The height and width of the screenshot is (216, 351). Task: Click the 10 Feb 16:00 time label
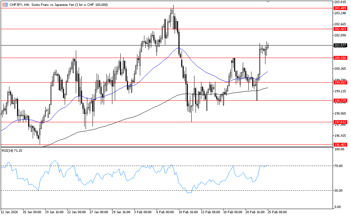pos(189,211)
